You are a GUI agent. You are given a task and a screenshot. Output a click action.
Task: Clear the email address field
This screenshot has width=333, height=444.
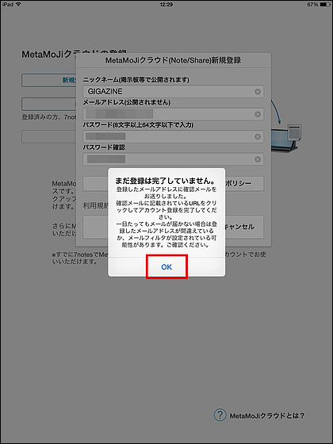pyautogui.click(x=258, y=114)
